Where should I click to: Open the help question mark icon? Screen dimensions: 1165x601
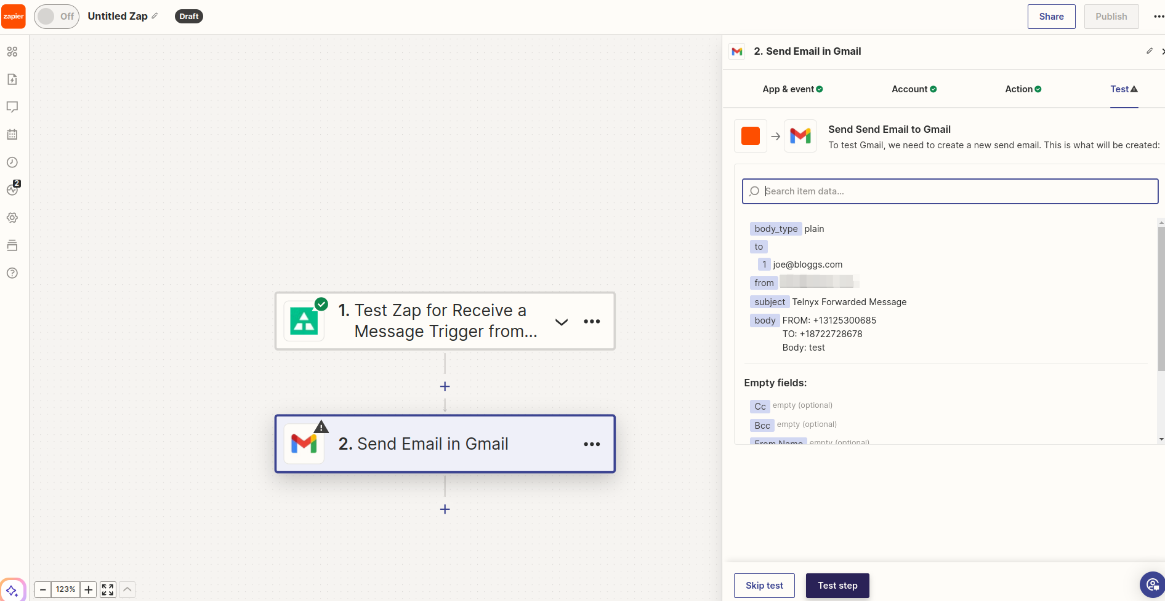click(12, 273)
